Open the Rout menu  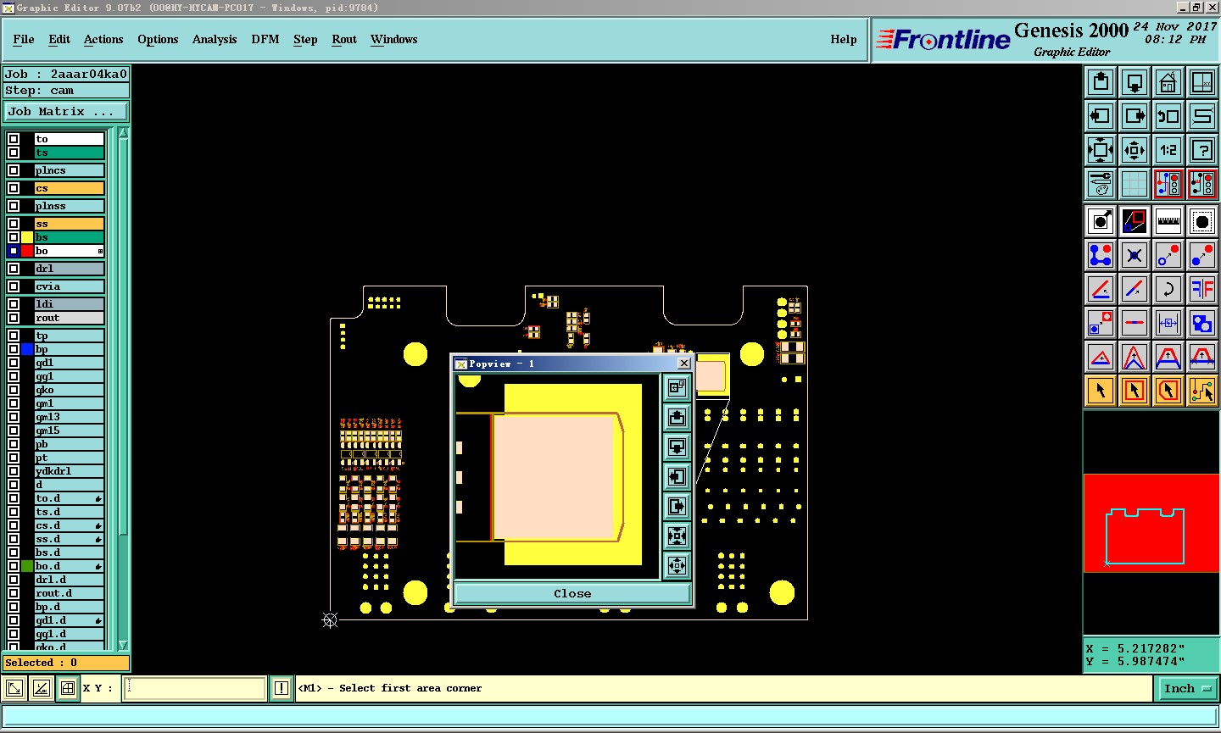(x=344, y=39)
